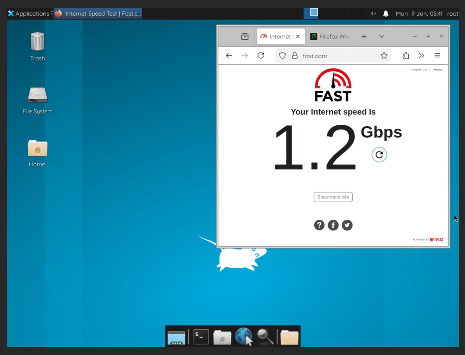Click the Show more info button
This screenshot has height=355, width=465.
[x=333, y=197]
